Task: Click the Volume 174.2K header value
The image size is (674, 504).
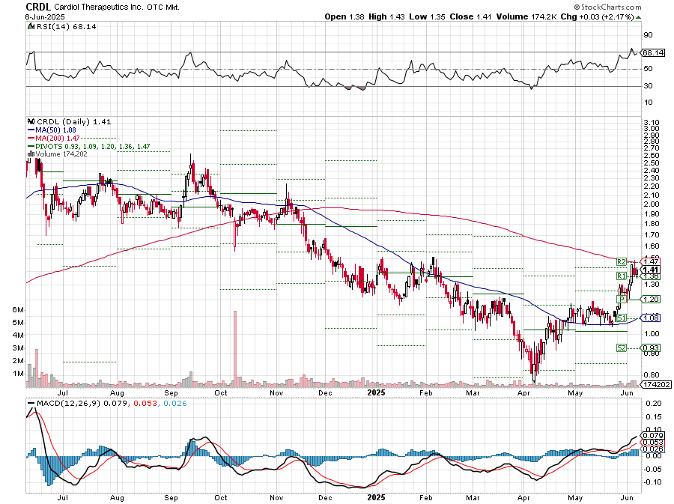Action: click(526, 16)
